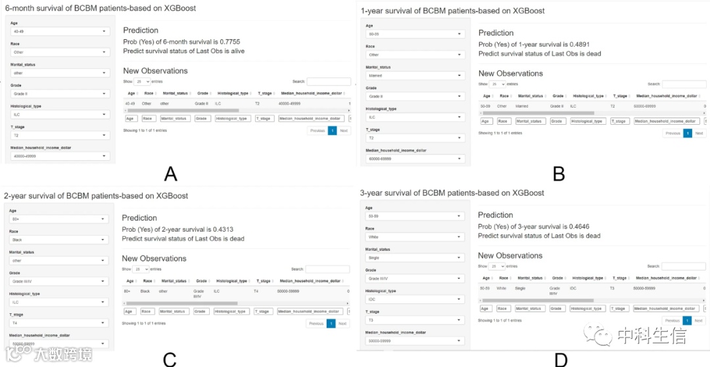Open T_stage dropdown in 3-year panel
710x367 pixels.
click(415, 320)
